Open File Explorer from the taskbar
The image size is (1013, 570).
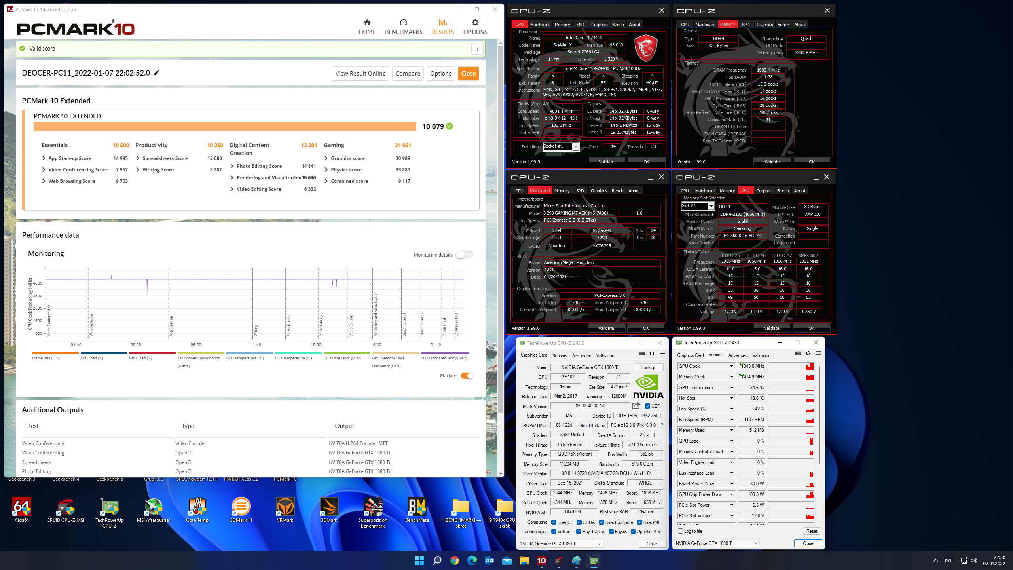click(524, 560)
